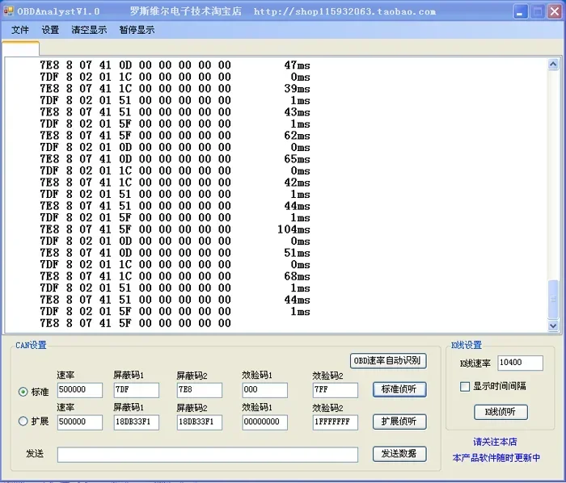Start 标准侦听 listening
Screen dimensions: 566x483
399,389
